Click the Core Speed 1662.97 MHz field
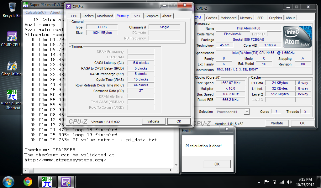 coord(230,83)
